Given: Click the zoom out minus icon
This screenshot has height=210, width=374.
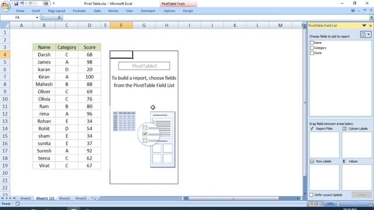Looking at the screenshot, I should click(x=338, y=204).
